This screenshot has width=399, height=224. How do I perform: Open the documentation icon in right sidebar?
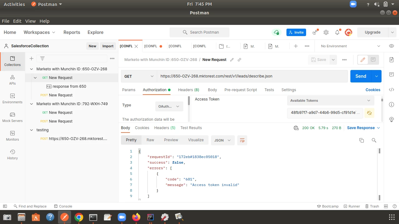tap(392, 60)
